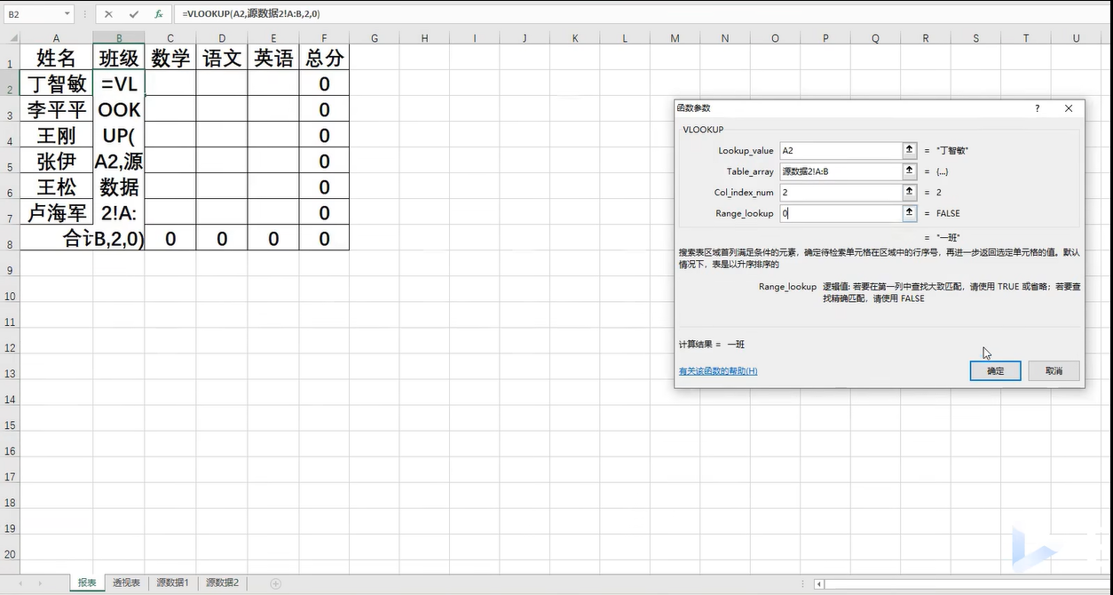Viewport: 1113px width, 595px height.
Task: Select the cell with 卢海军
Action: (x=56, y=213)
